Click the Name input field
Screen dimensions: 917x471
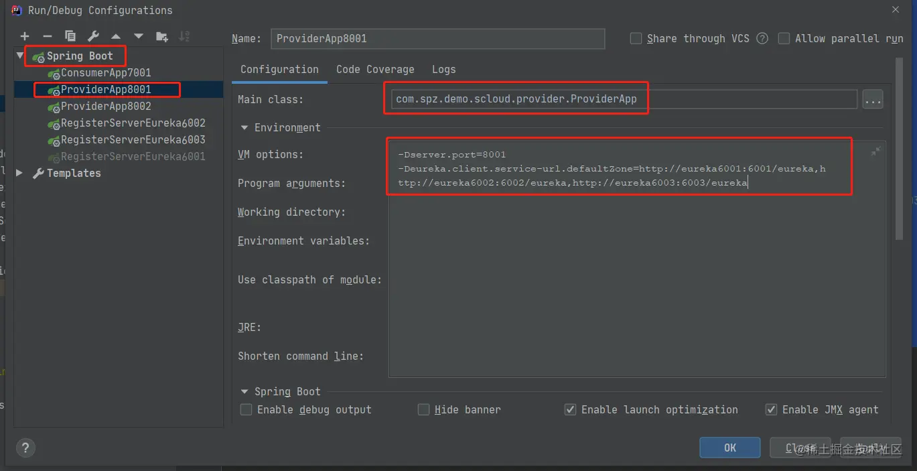coord(437,39)
